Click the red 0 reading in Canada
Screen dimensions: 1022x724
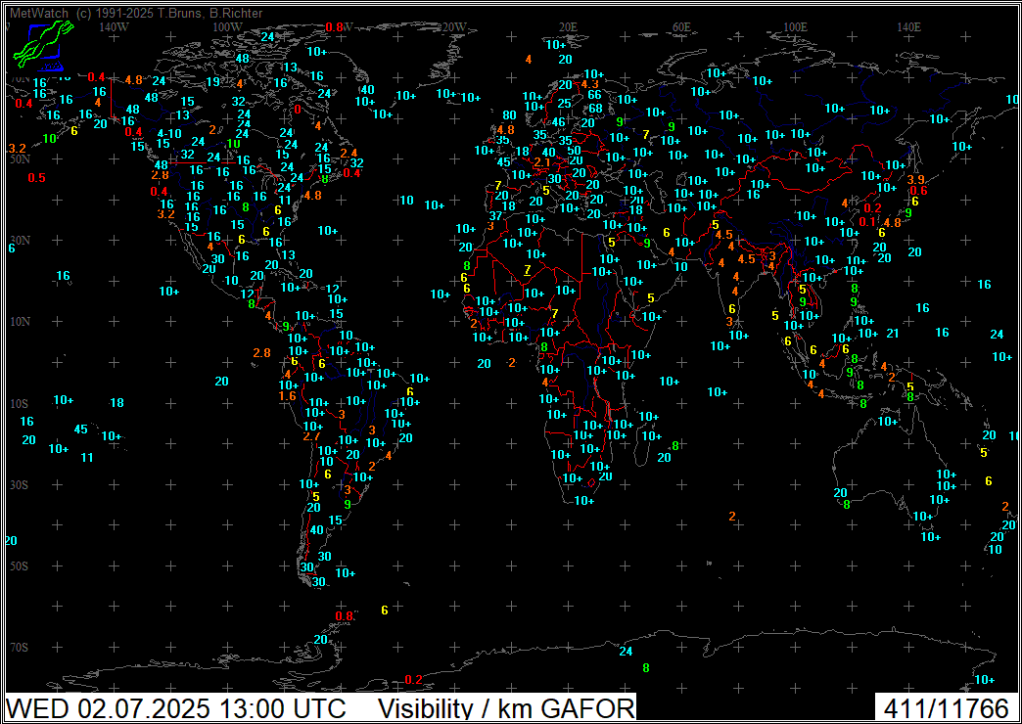coord(298,110)
